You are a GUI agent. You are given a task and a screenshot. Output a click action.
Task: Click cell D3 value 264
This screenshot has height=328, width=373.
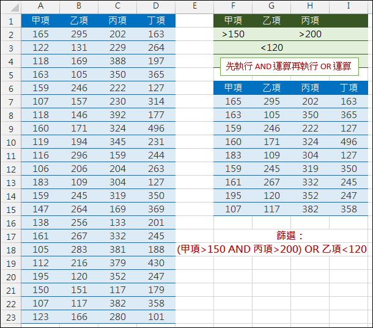(156, 48)
